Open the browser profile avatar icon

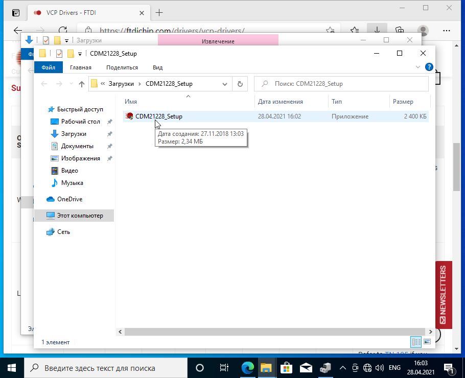(423, 30)
